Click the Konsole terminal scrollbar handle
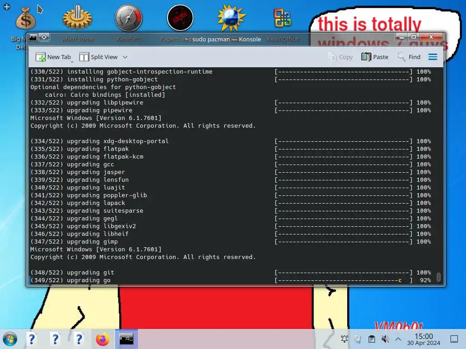Image resolution: width=466 pixels, height=349 pixels. 438,277
